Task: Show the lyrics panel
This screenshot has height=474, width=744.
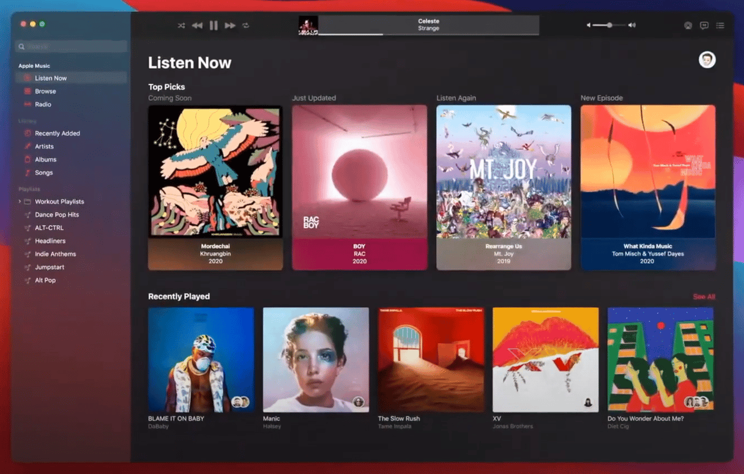Action: 704,26
